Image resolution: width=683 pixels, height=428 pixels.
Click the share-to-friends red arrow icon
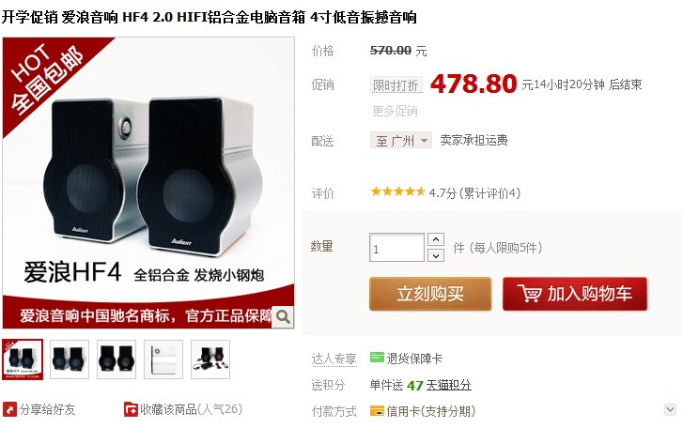pyautogui.click(x=9, y=409)
